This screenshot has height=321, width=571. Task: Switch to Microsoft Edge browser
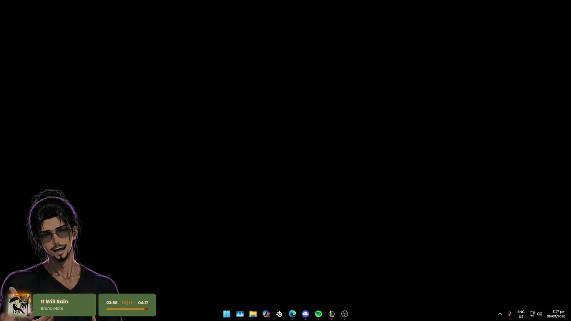pos(292,314)
